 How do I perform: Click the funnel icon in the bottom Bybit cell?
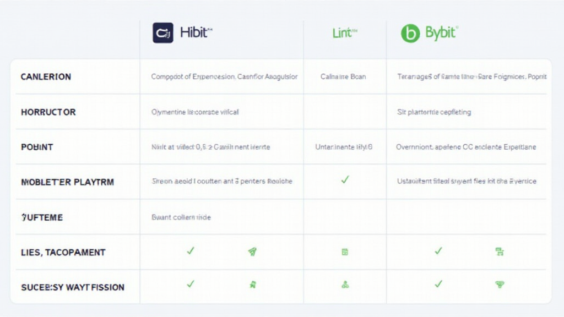pyautogui.click(x=500, y=285)
